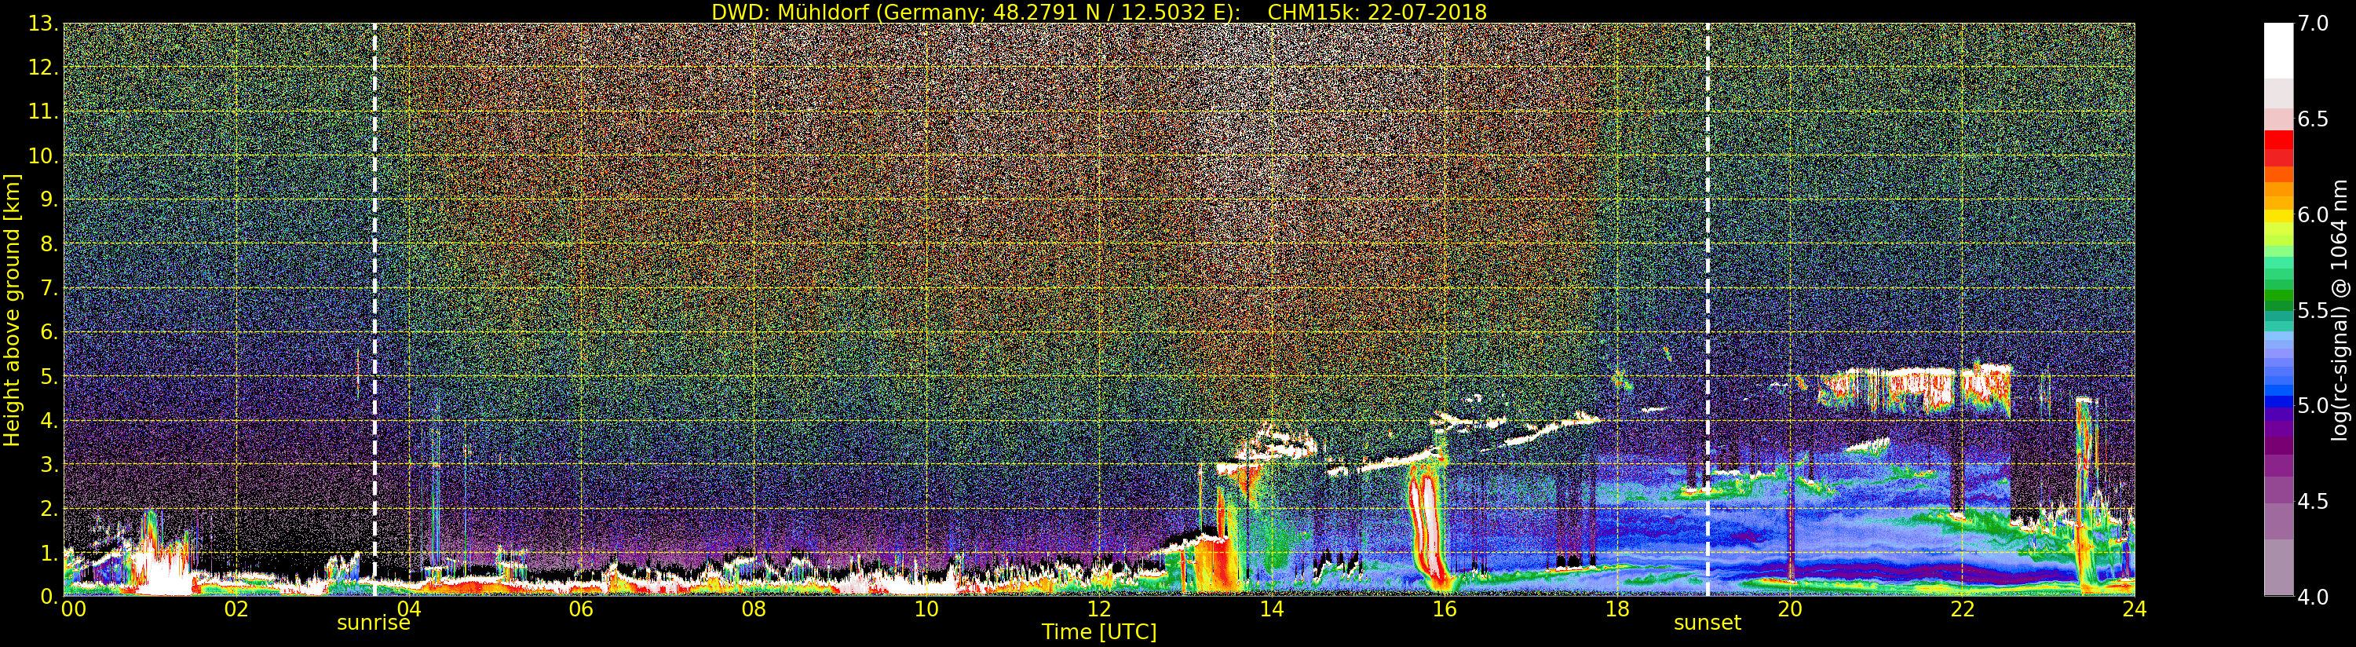The height and width of the screenshot is (647, 2356).
Task: Click time axis tick label '16'
Action: 1445,609
